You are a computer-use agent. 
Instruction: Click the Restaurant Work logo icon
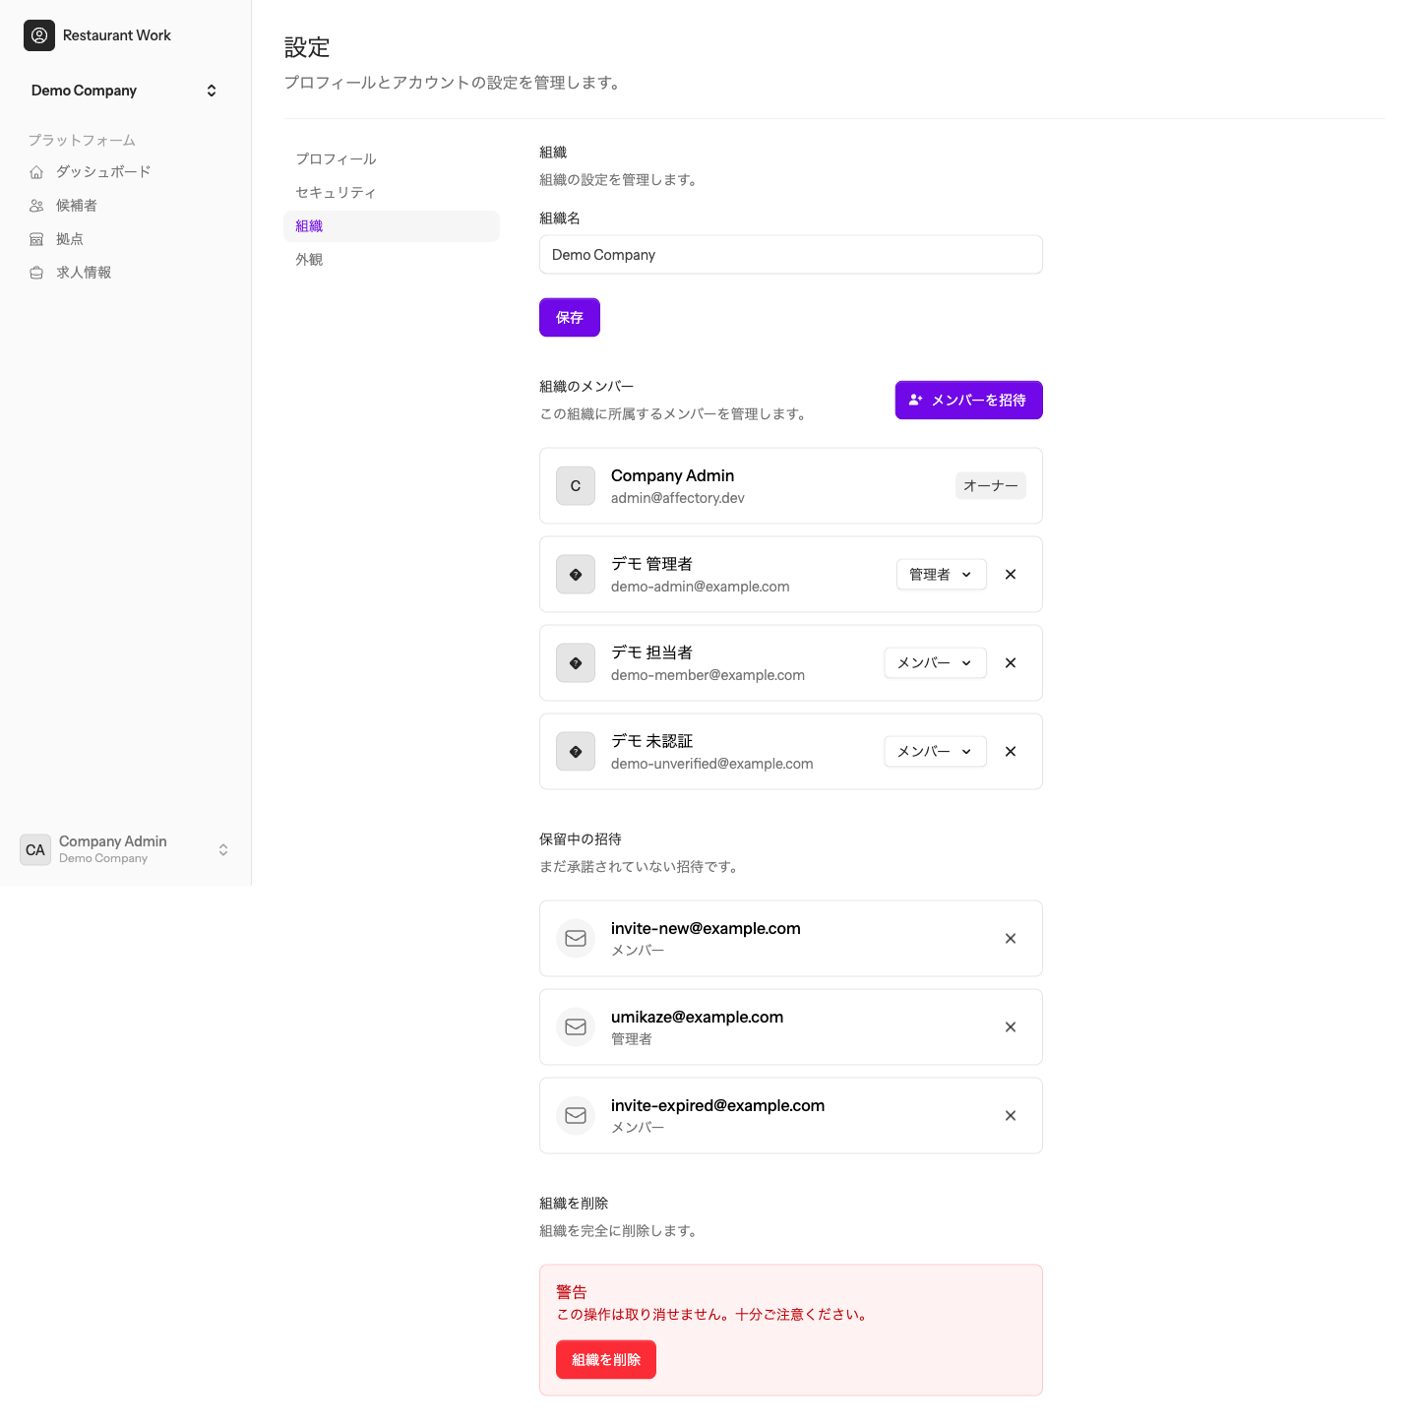click(x=39, y=35)
